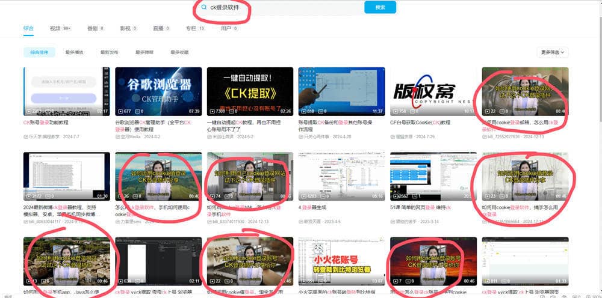Image resolution: width=602 pixels, height=298 pixels.
Task: Click the uploader icon before 只关心两件事
Action: (300, 137)
